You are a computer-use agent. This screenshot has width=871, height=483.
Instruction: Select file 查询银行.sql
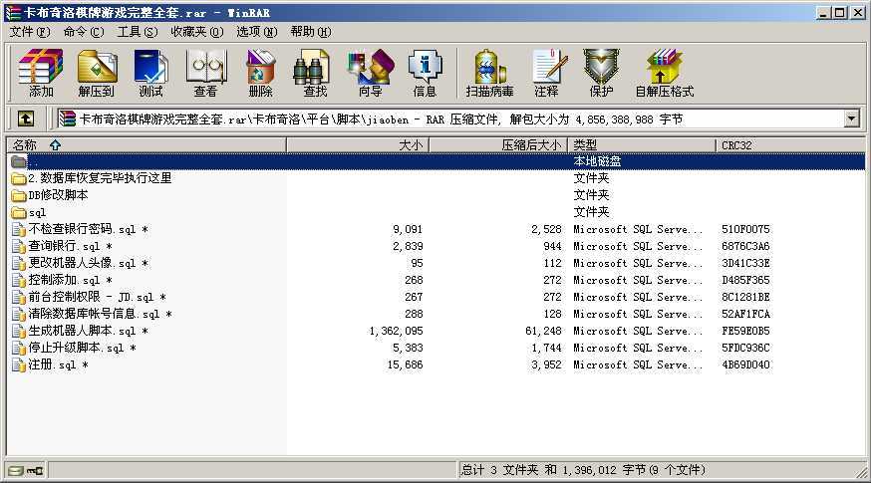tap(62, 246)
